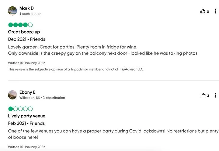Click 'Willesden, UK • 1 contribution' text

pos(42,98)
